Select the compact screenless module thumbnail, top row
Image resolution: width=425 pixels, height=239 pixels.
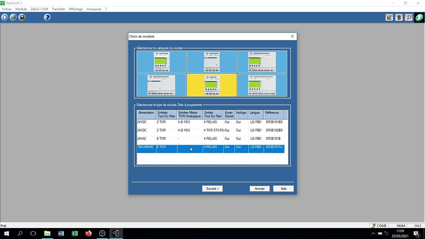coord(212,62)
